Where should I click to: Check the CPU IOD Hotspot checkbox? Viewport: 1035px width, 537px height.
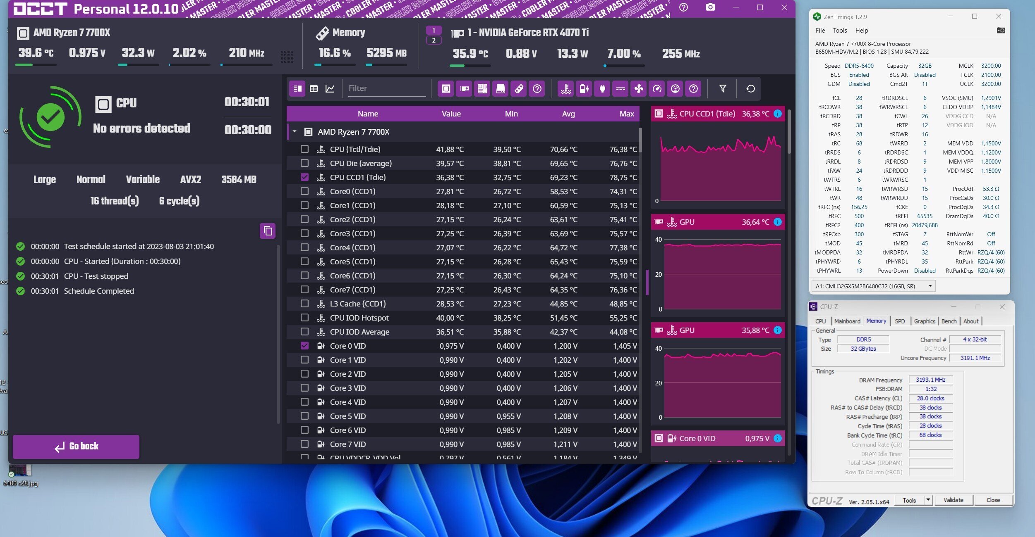pyautogui.click(x=304, y=317)
